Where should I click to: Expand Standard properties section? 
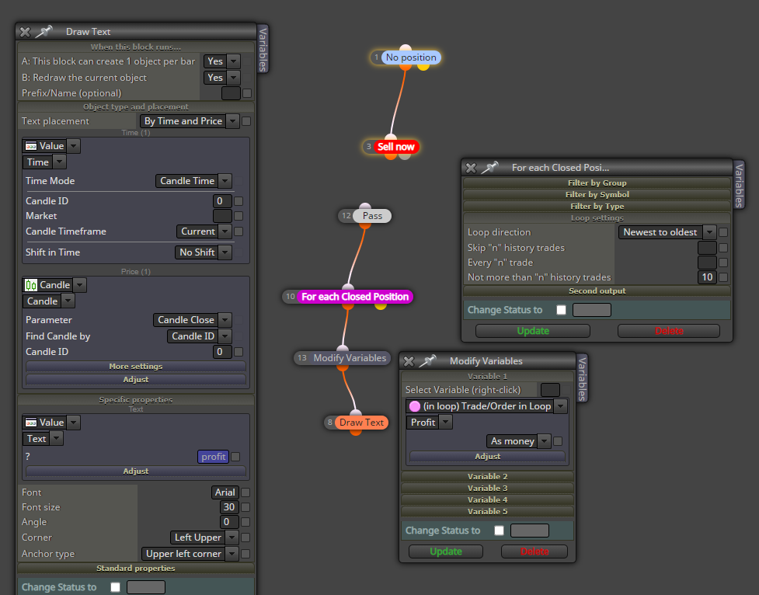pos(135,569)
